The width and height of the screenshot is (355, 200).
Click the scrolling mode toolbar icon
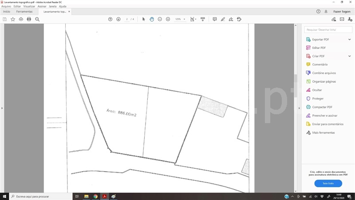(x=203, y=19)
